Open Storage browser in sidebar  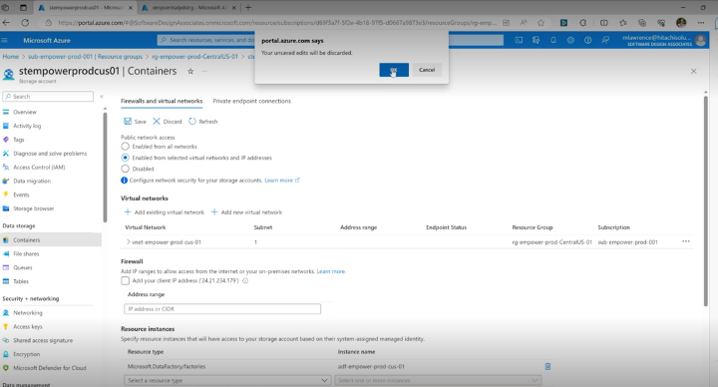(34, 208)
